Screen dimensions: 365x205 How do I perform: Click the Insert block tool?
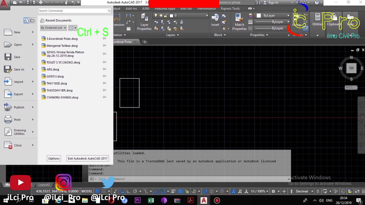coord(215,20)
